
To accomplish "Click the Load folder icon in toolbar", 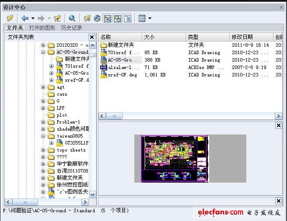I will coord(10,18).
